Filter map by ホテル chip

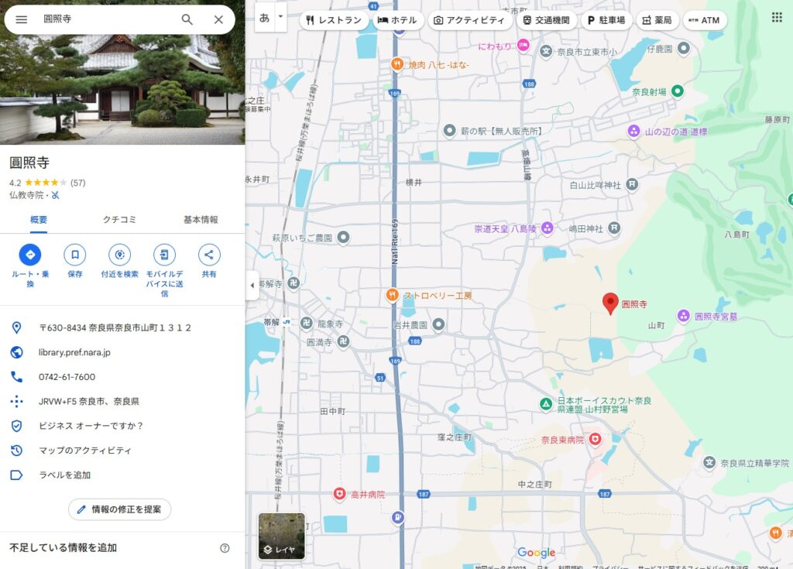(x=397, y=20)
